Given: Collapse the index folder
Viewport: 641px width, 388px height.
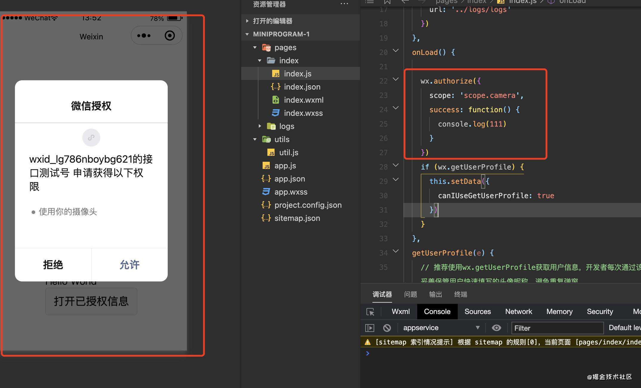Looking at the screenshot, I should click(260, 61).
